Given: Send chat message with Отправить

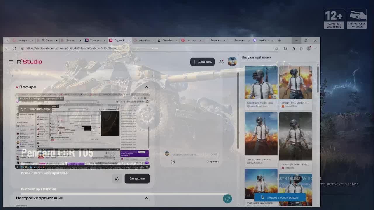Looking at the screenshot, I should [213, 162].
